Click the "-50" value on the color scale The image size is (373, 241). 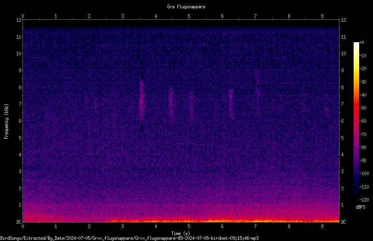pyautogui.click(x=363, y=108)
